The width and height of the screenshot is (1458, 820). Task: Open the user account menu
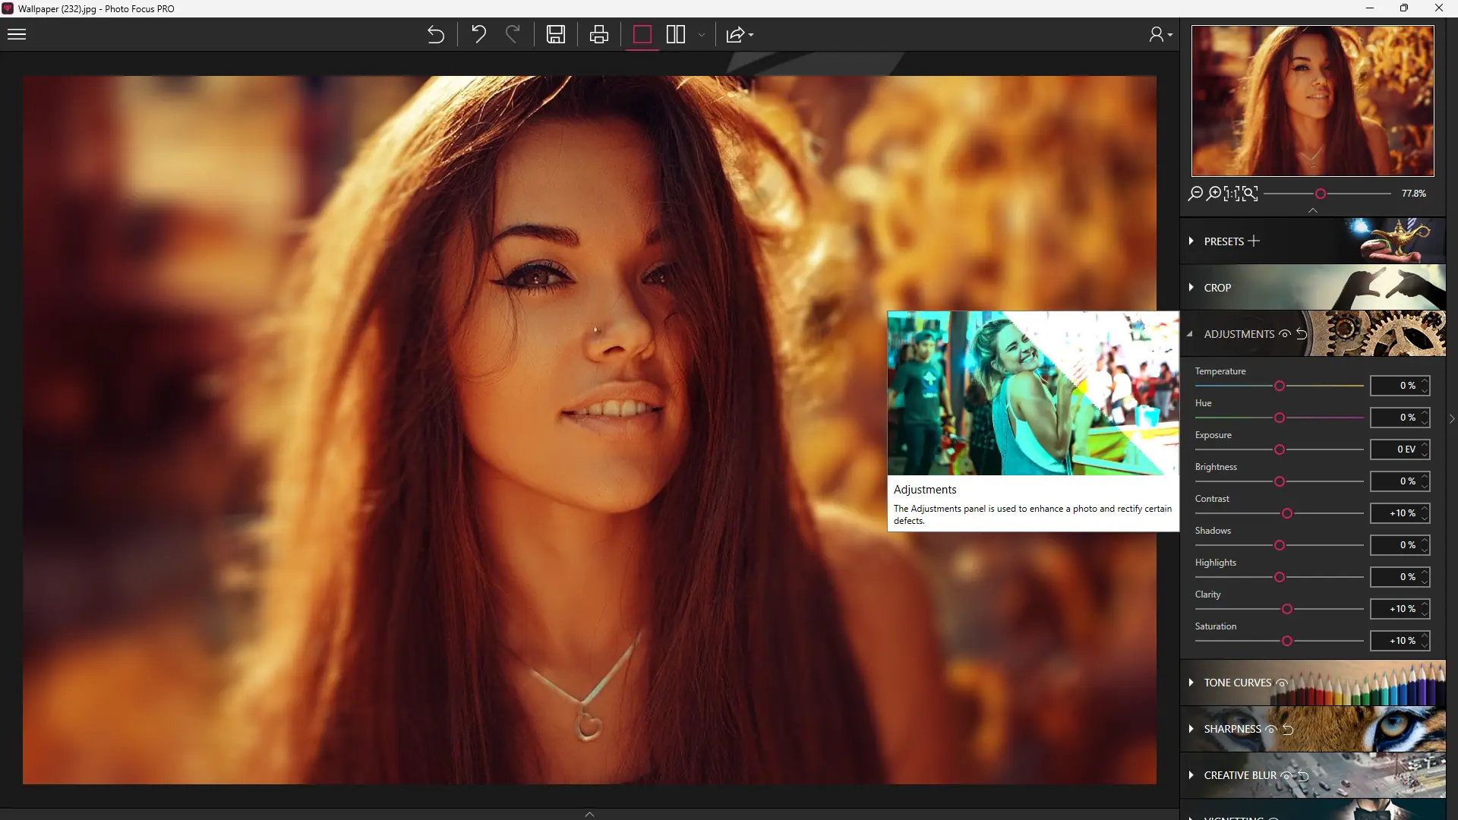point(1160,35)
